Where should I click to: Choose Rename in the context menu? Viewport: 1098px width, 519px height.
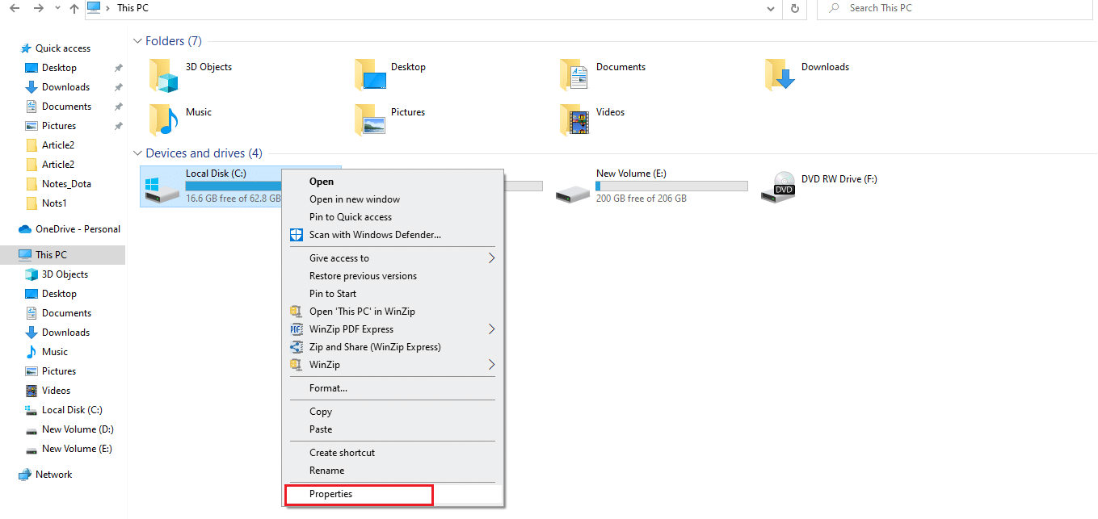(x=393, y=471)
